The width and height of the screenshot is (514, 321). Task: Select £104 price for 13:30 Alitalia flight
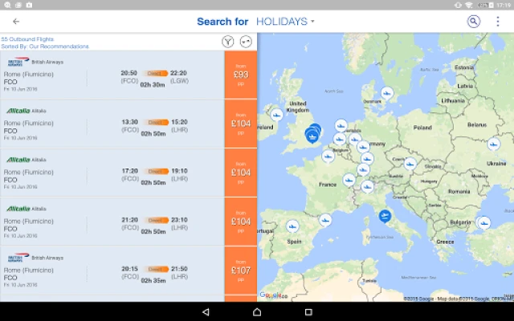[x=241, y=124]
